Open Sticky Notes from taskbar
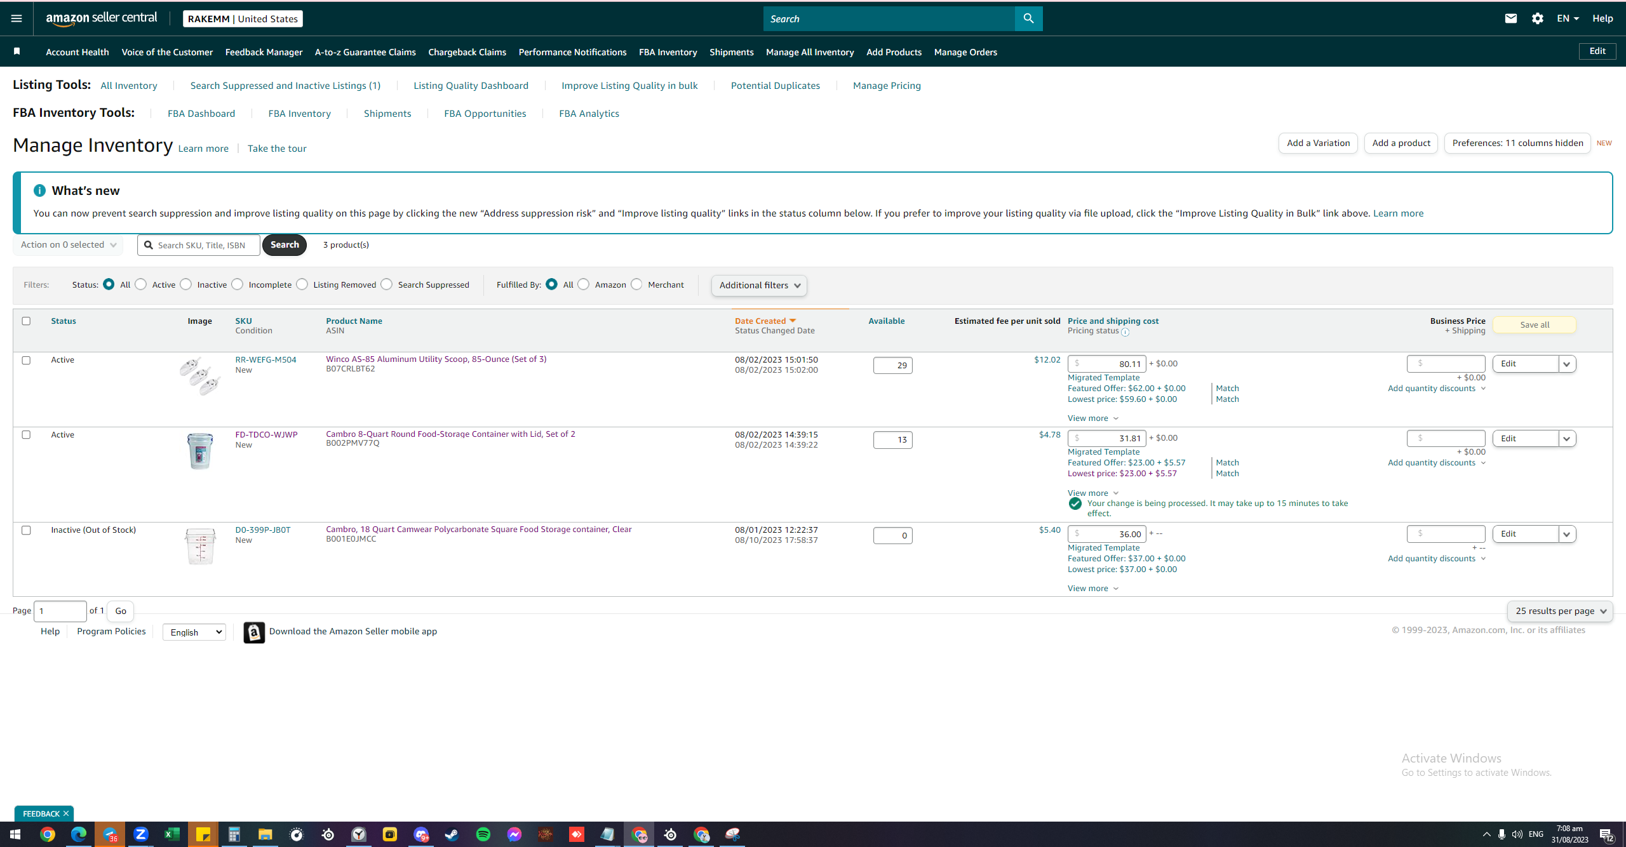The width and height of the screenshot is (1626, 847). (x=203, y=834)
